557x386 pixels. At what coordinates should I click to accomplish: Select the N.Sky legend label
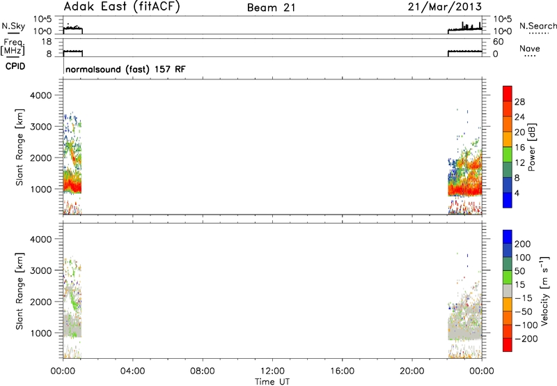tap(13, 26)
